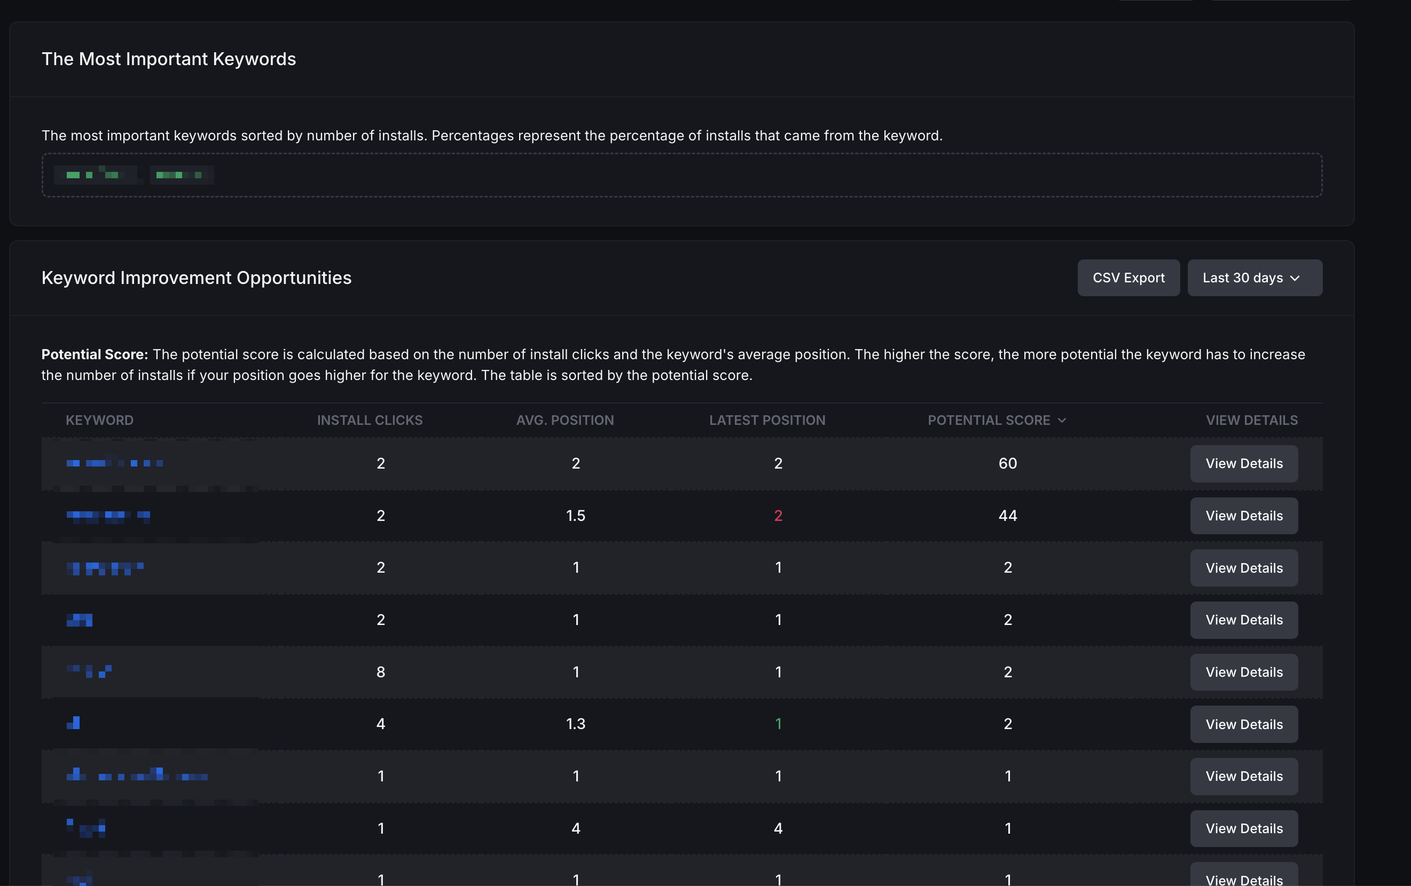The width and height of the screenshot is (1411, 886).
Task: Click sort arrow next to Potential Score
Action: pyautogui.click(x=1062, y=421)
